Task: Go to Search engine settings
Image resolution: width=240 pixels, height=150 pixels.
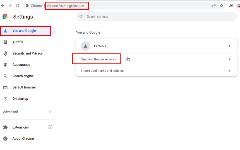Action: tap(23, 76)
